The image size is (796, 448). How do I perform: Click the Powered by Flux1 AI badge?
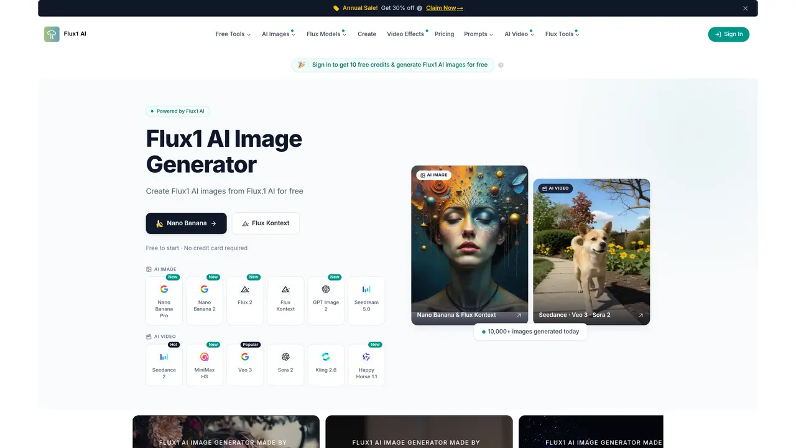178,111
